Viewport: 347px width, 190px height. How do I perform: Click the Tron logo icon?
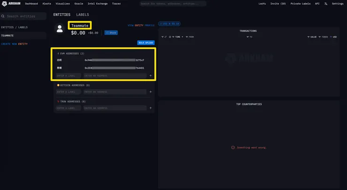[58, 102]
